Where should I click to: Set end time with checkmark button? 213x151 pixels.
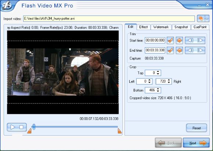click(x=170, y=51)
